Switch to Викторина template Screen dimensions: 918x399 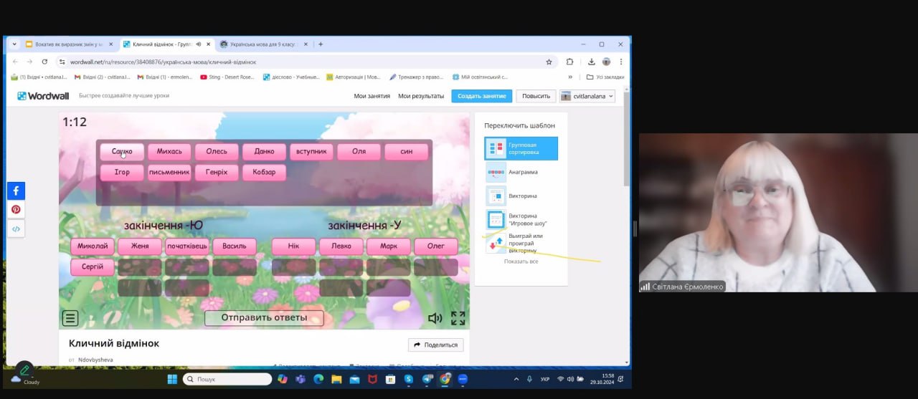(511, 196)
